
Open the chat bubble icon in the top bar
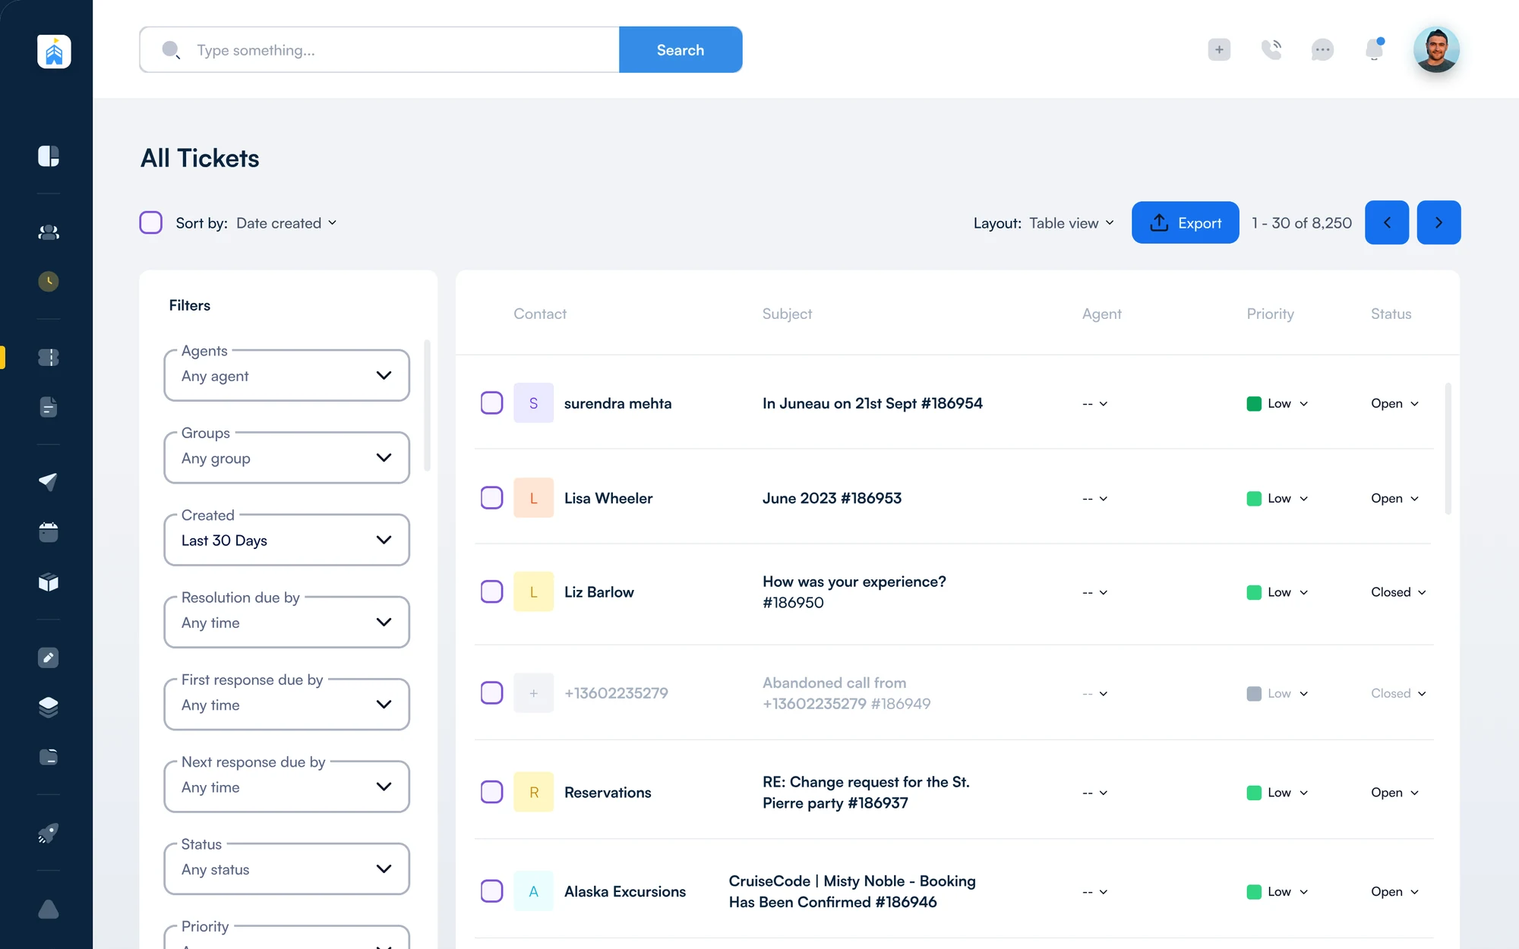(1322, 50)
